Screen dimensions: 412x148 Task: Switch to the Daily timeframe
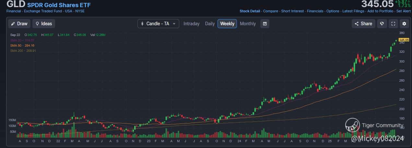tap(210, 24)
